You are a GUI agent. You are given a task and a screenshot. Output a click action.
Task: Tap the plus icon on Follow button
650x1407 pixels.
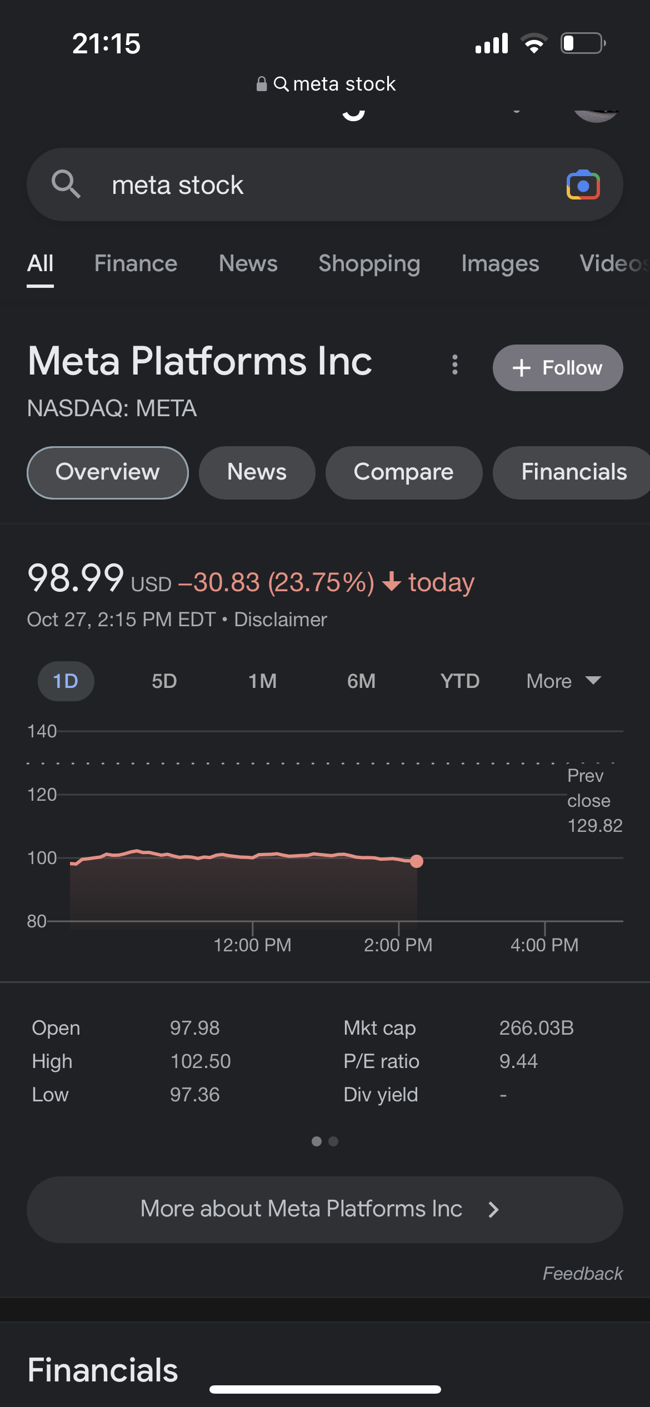point(521,368)
